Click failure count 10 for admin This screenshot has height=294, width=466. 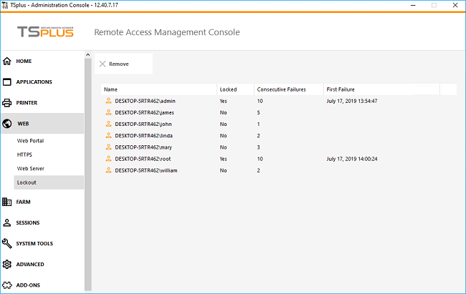click(x=260, y=101)
